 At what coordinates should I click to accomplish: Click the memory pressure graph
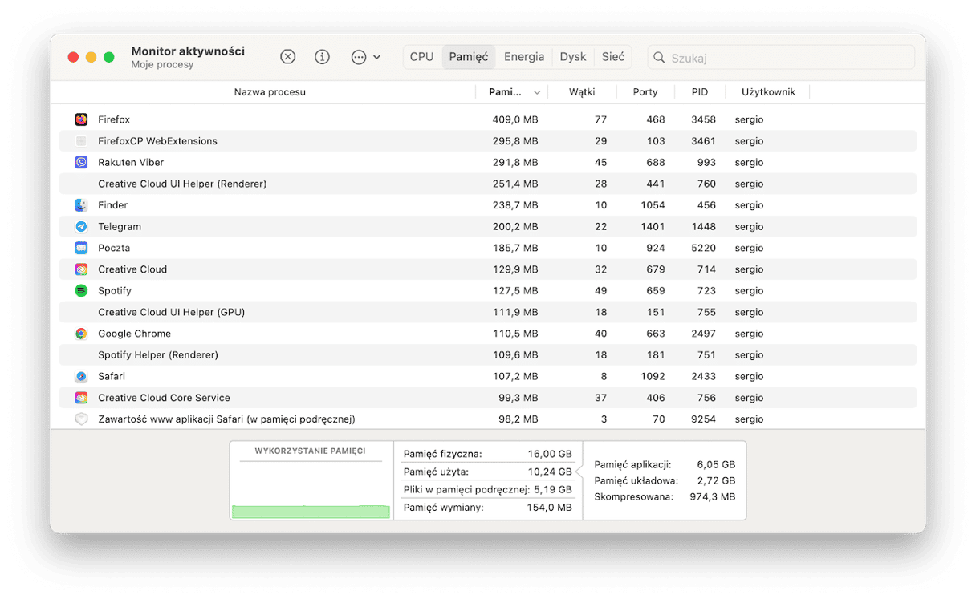[311, 488]
